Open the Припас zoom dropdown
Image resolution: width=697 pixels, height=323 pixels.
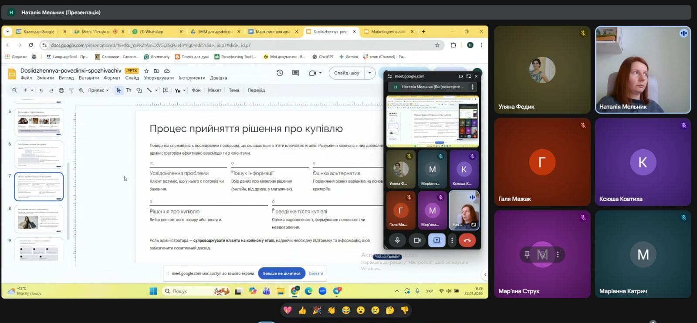pyautogui.click(x=98, y=90)
